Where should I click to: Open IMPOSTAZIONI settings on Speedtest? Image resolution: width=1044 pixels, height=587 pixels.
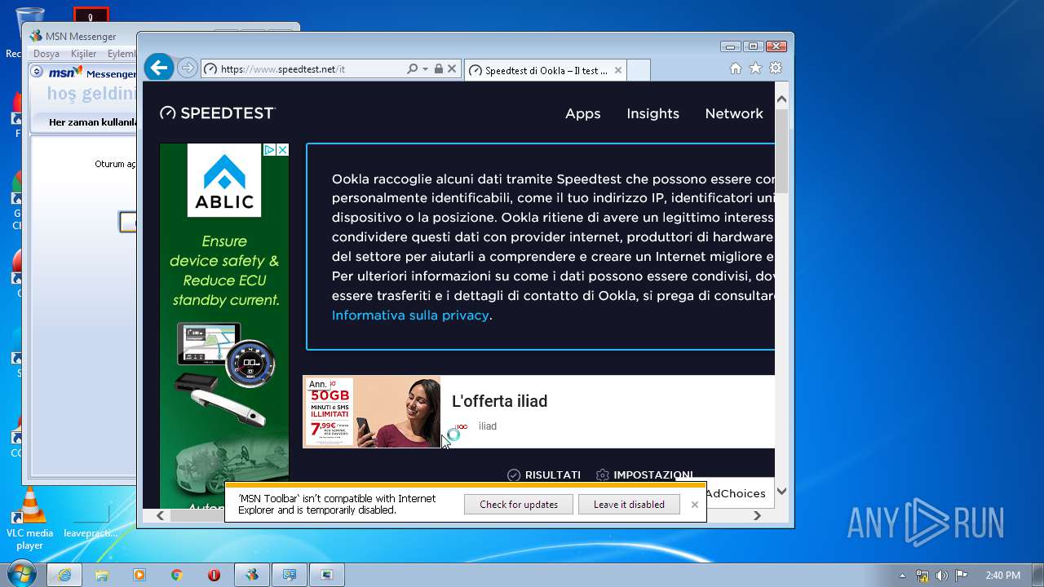(x=644, y=474)
